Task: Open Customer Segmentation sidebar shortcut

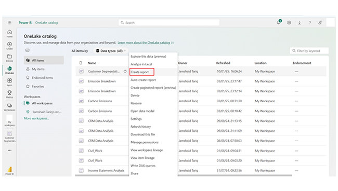Action: pyautogui.click(x=9, y=137)
